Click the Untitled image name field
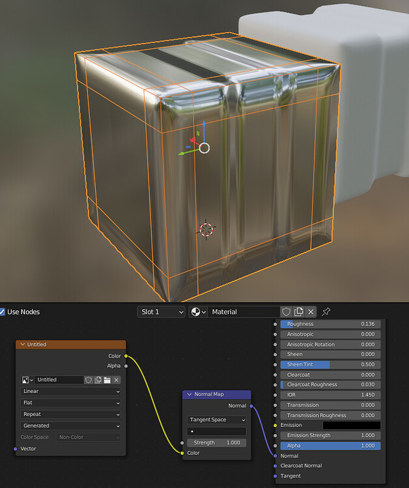Image resolution: width=409 pixels, height=488 pixels. point(59,380)
